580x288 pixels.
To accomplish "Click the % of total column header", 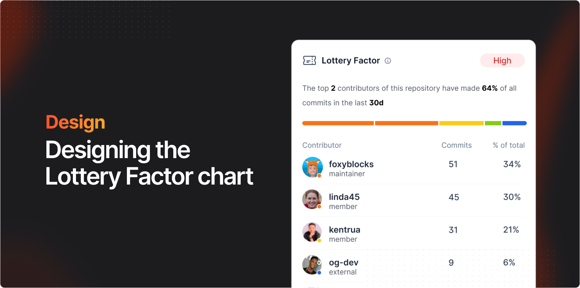I will tap(508, 145).
